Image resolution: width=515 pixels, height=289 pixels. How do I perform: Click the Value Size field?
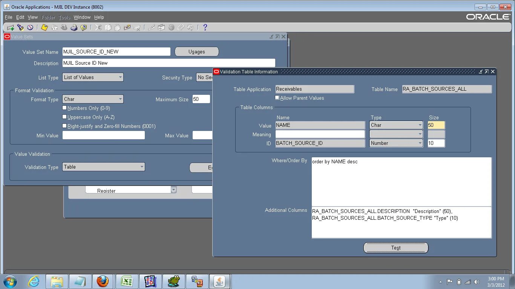pos(436,125)
